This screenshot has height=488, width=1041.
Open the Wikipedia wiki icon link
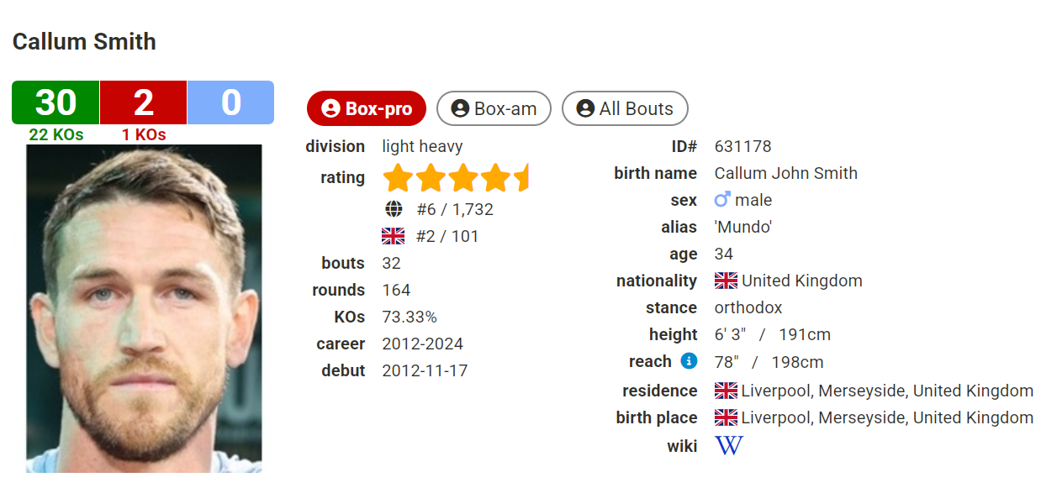pyautogui.click(x=728, y=445)
